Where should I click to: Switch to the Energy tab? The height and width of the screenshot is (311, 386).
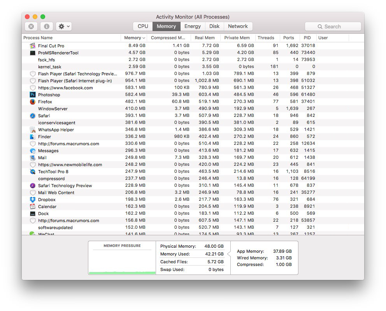[193, 26]
